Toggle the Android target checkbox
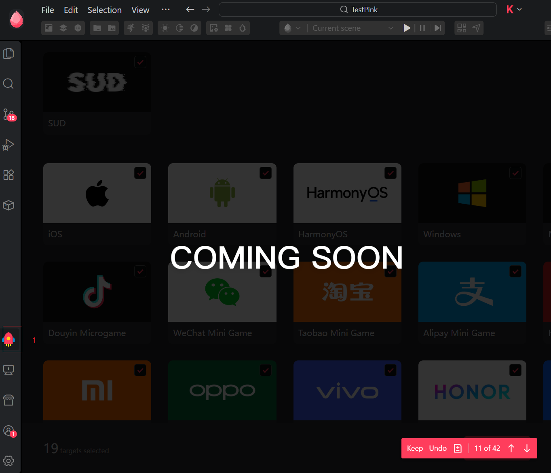 (x=266, y=173)
